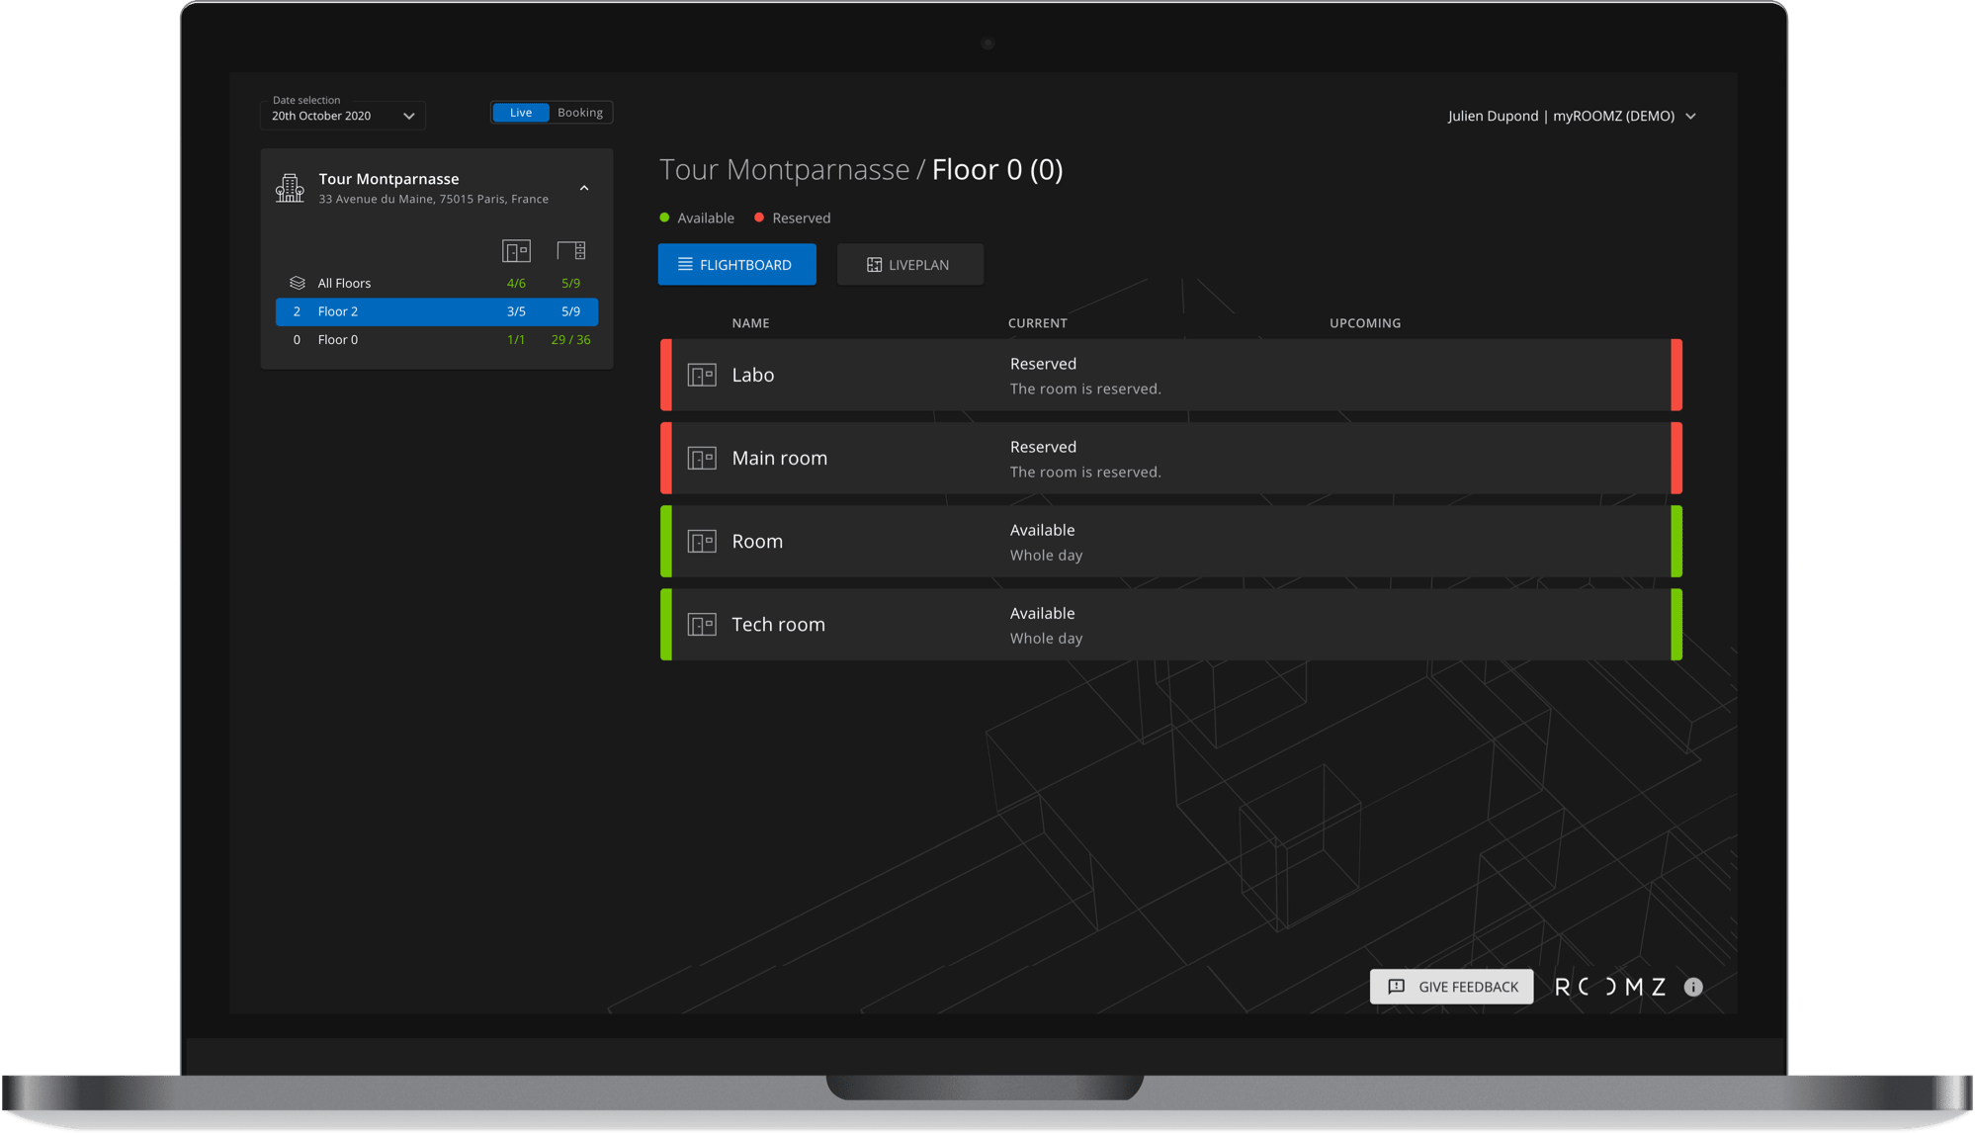Select the room named Room
The width and height of the screenshot is (1975, 1133).
click(1170, 541)
